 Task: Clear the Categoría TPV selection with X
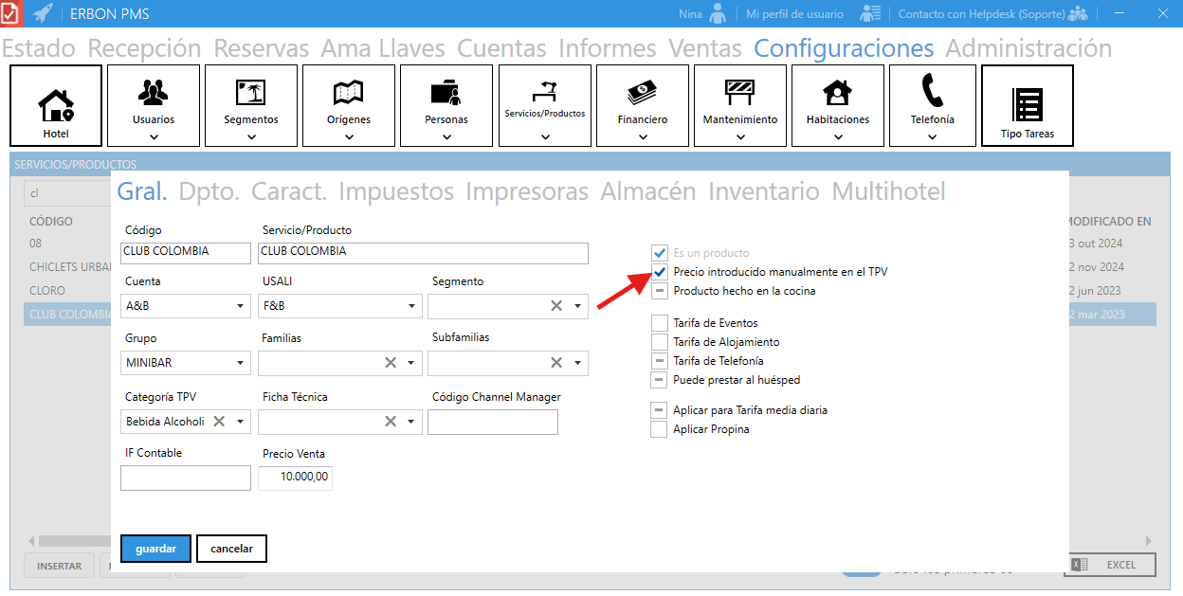(x=219, y=422)
